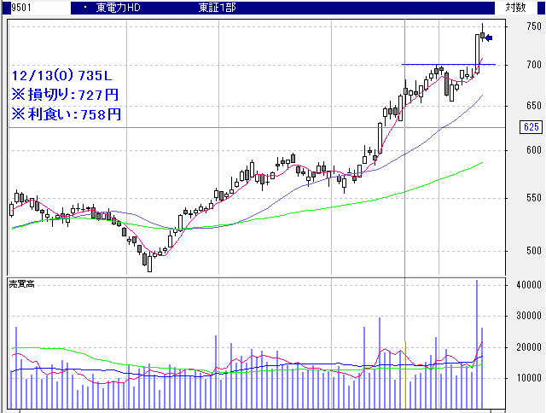The height and width of the screenshot is (413, 546).
Task: Select the 利食い:758円 take-profit annotation
Action: click(65, 113)
